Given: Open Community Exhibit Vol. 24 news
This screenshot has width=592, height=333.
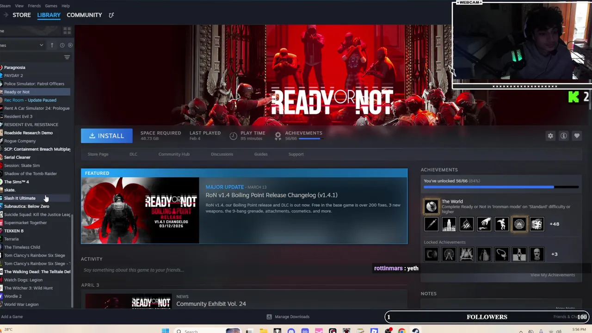Looking at the screenshot, I should point(211,304).
